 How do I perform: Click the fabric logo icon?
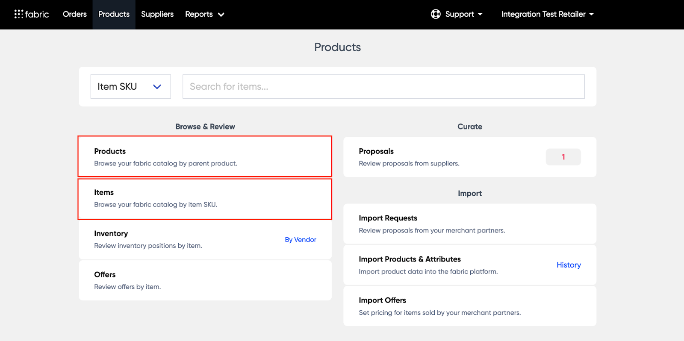coord(19,14)
